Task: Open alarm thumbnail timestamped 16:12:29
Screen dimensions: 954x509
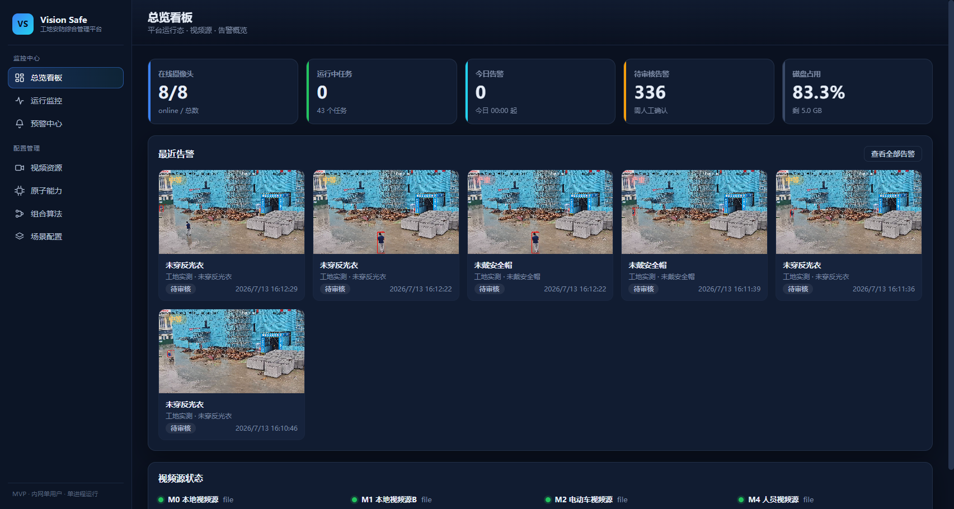Action: 232,212
